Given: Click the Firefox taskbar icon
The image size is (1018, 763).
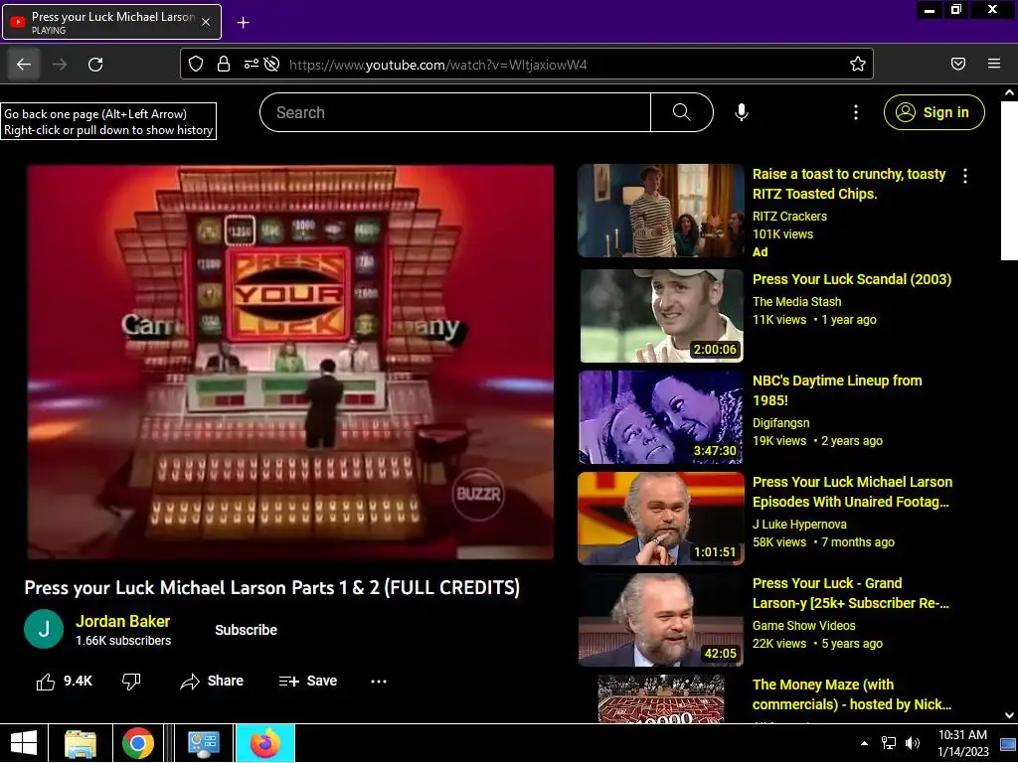Looking at the screenshot, I should click(x=264, y=743).
